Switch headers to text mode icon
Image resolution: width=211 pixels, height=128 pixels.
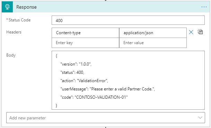click(200, 32)
